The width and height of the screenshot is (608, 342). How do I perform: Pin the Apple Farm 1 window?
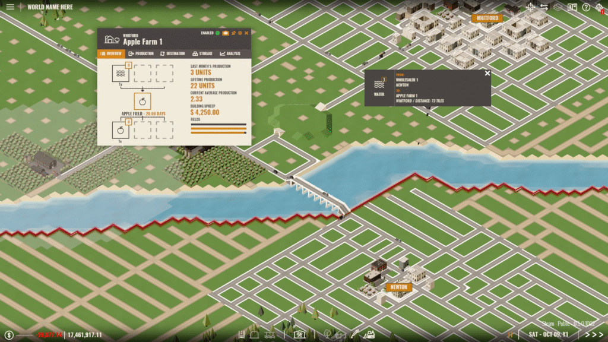[233, 33]
